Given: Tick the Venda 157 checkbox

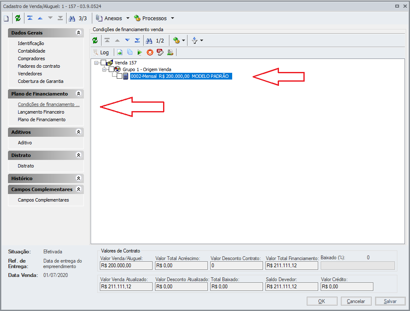Looking at the screenshot, I should (x=104, y=63).
